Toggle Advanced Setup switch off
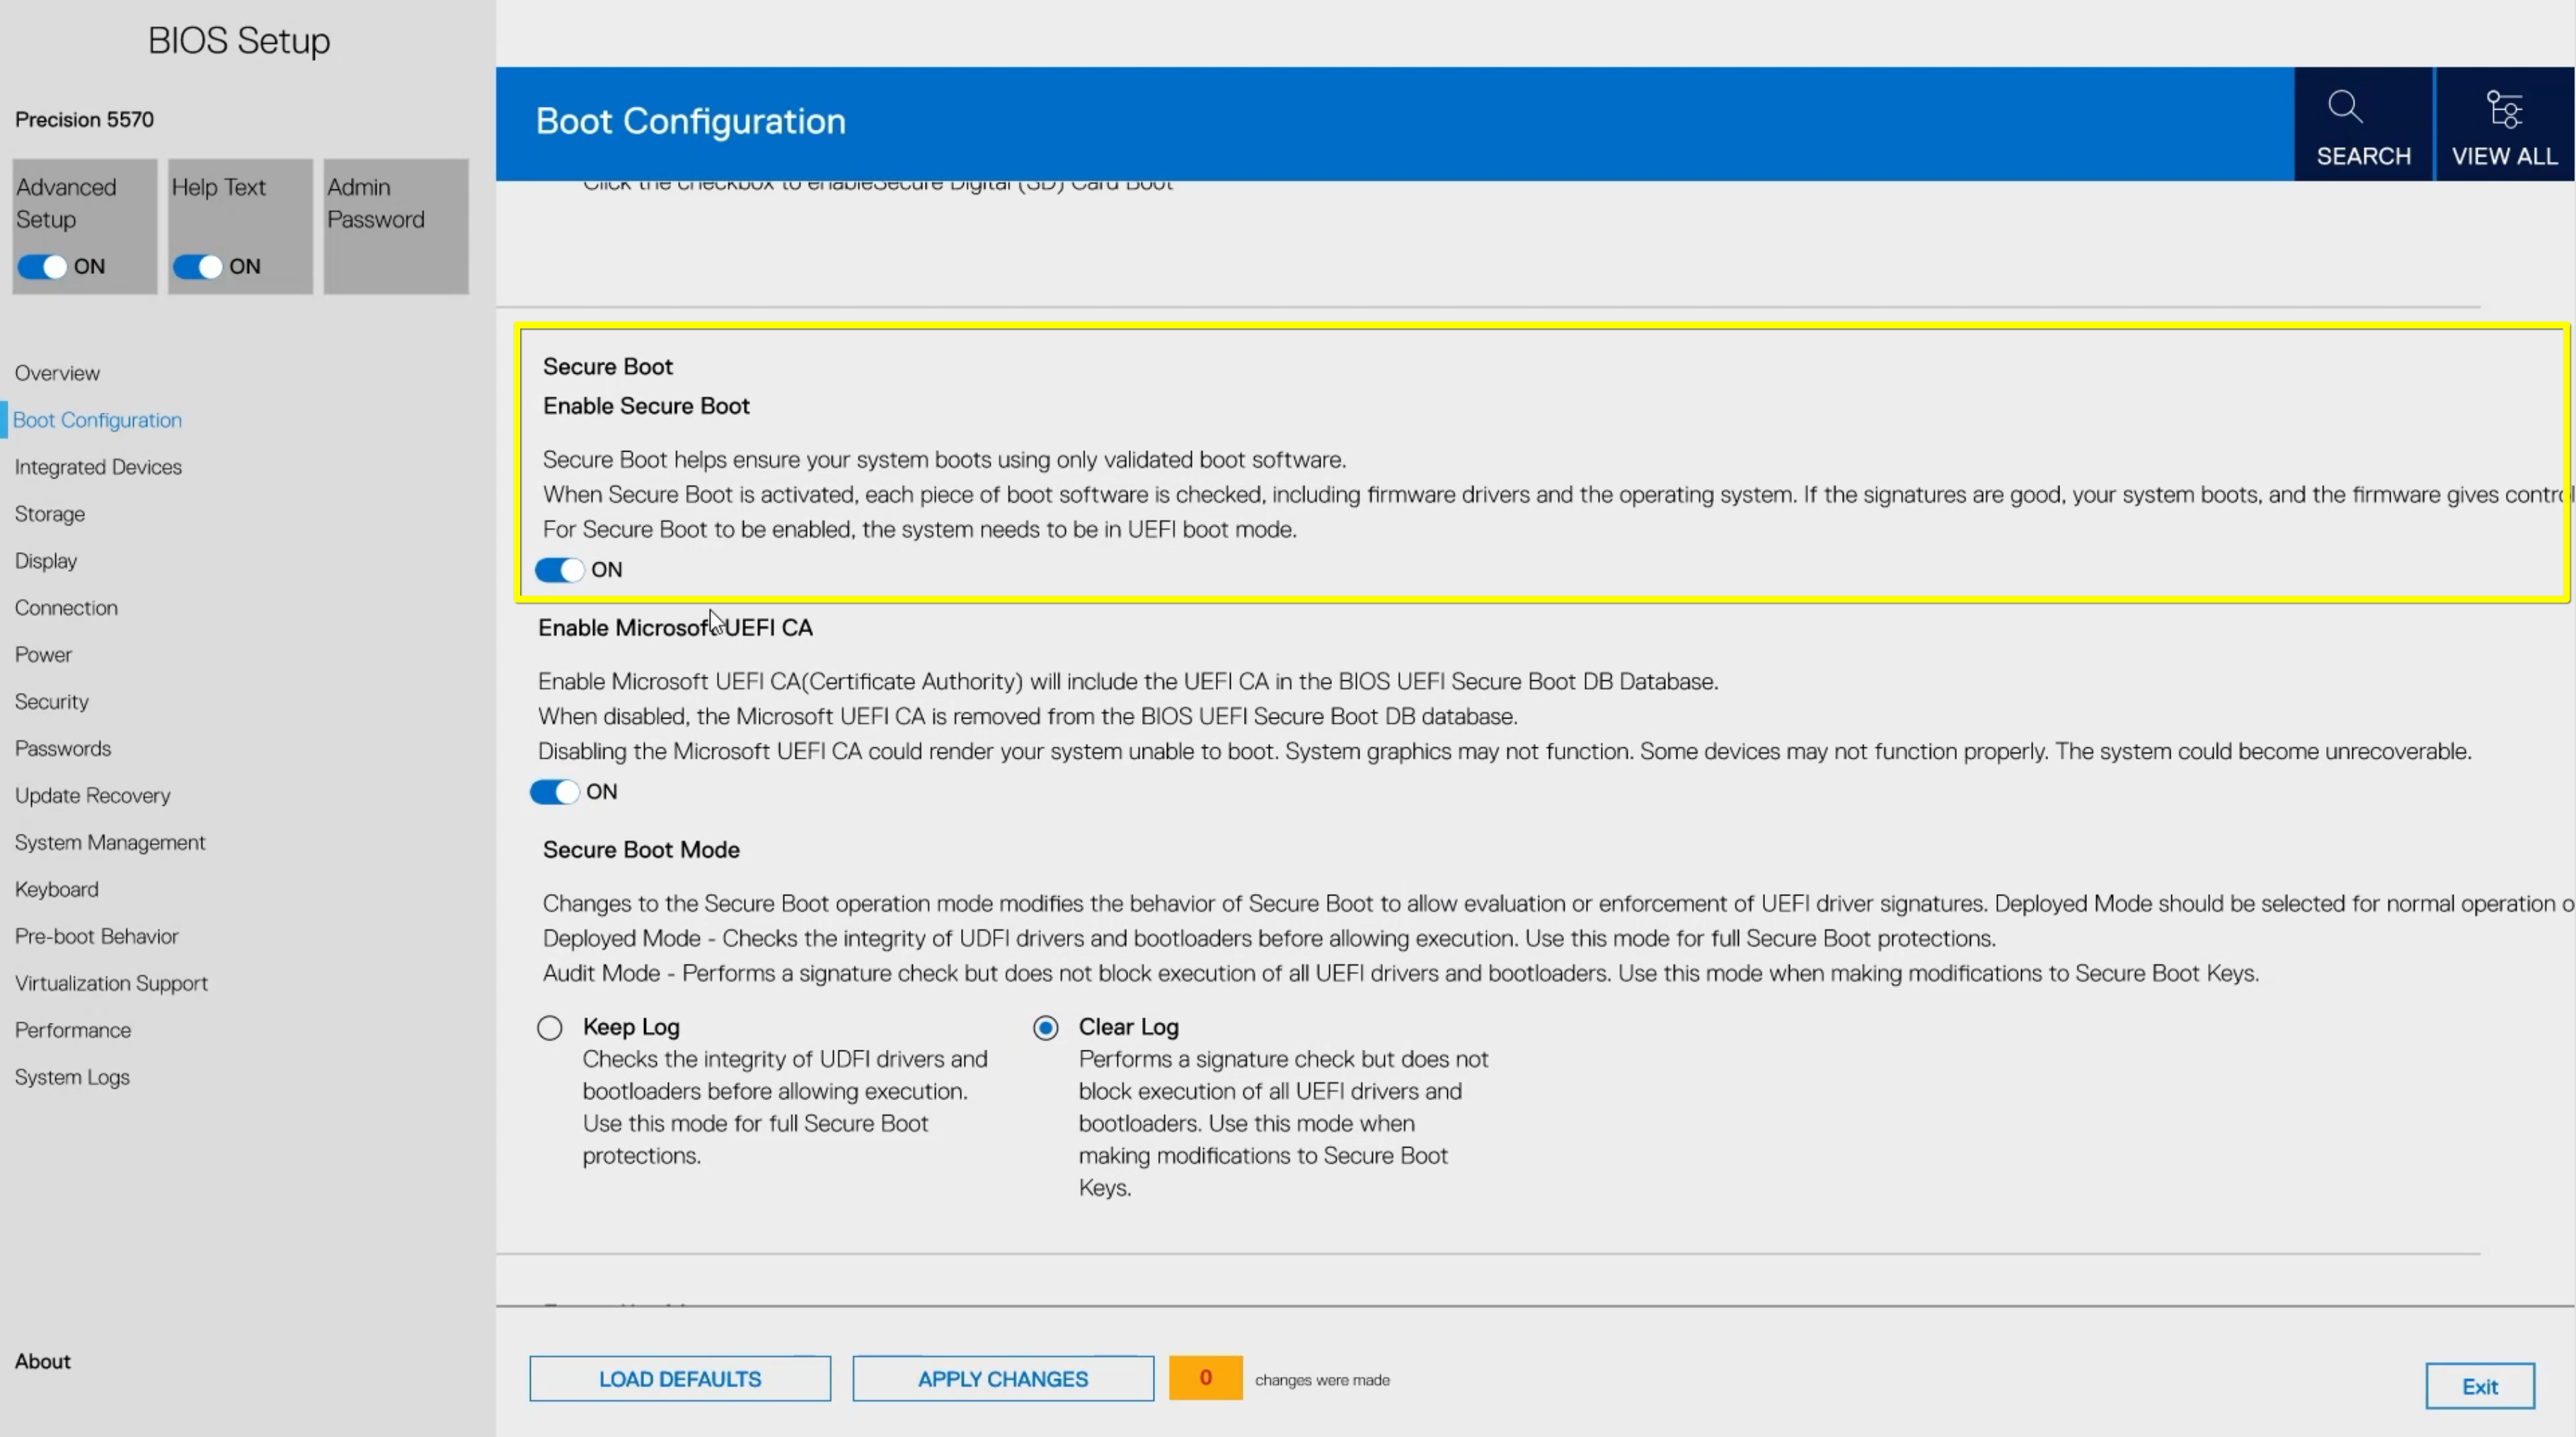Screen dimensions: 2576x1437 click(42, 267)
